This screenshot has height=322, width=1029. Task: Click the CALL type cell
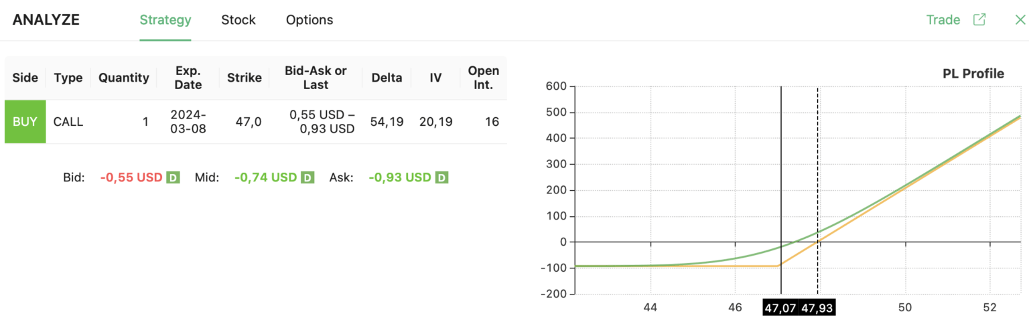(x=68, y=122)
